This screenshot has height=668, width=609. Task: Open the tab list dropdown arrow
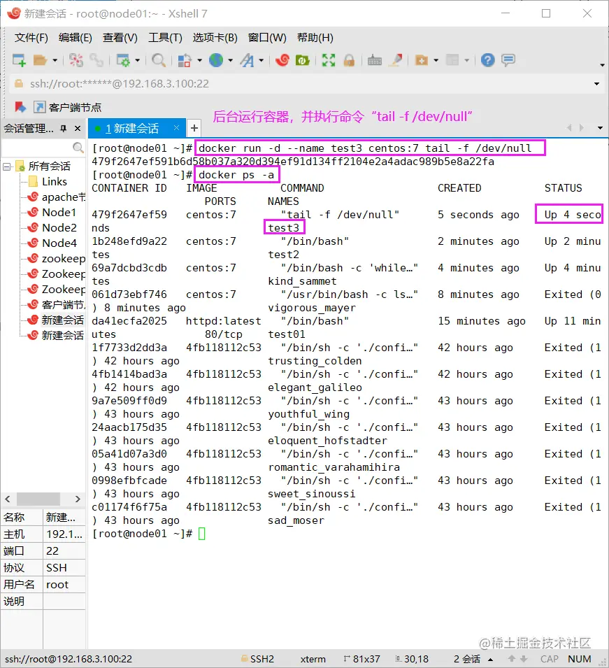point(600,128)
